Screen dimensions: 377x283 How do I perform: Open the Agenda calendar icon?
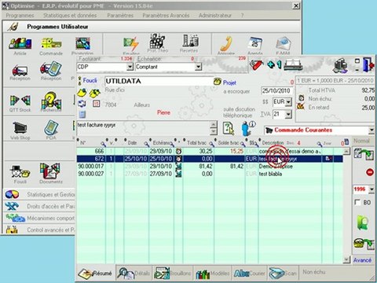click(x=255, y=44)
